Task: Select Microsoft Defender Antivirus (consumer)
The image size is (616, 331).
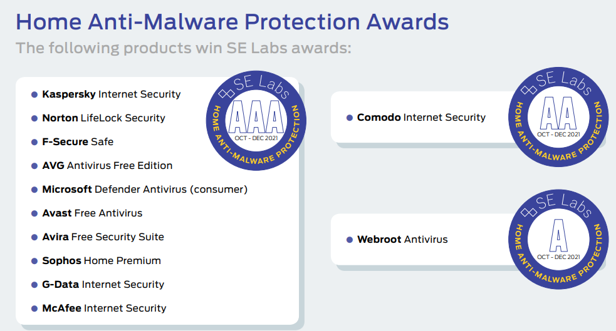Action: [x=145, y=190]
